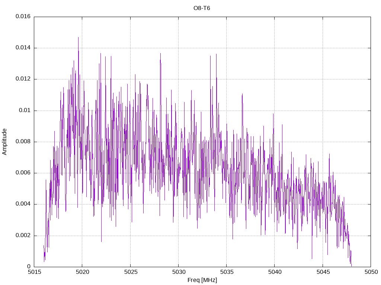Click the 5015 x-axis tick label
The height and width of the screenshot is (285, 381).
pyautogui.click(x=34, y=272)
